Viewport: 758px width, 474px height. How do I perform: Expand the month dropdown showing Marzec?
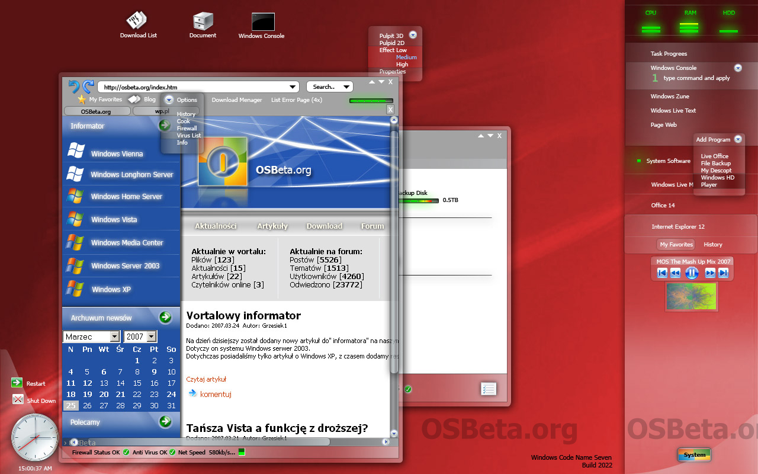115,337
